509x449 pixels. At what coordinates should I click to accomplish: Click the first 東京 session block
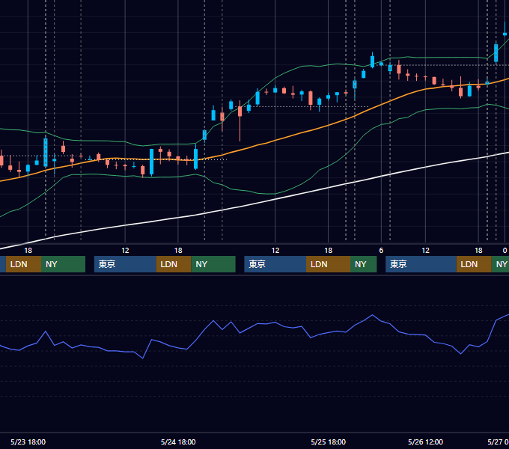(125, 264)
